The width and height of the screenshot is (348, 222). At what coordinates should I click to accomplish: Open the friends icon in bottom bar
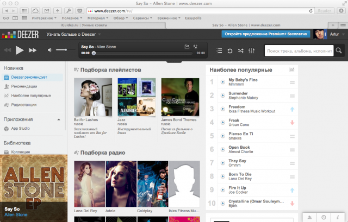pos(309,217)
